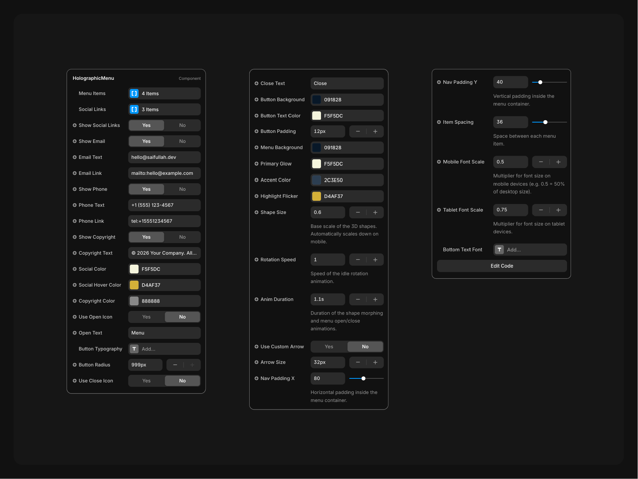Adjust the Nav Padding X slider handle
This screenshot has width=638, height=479.
[x=363, y=378]
